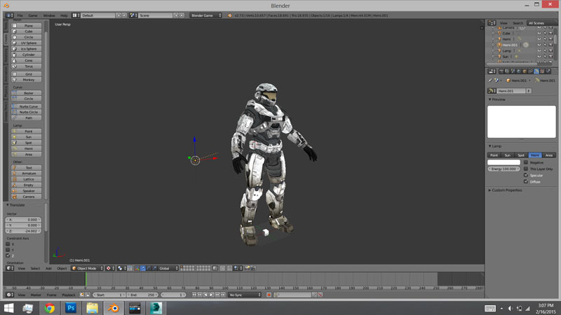Viewport: 561px width, 315px height.
Task: Click the fake user F button
Action: 529,91
